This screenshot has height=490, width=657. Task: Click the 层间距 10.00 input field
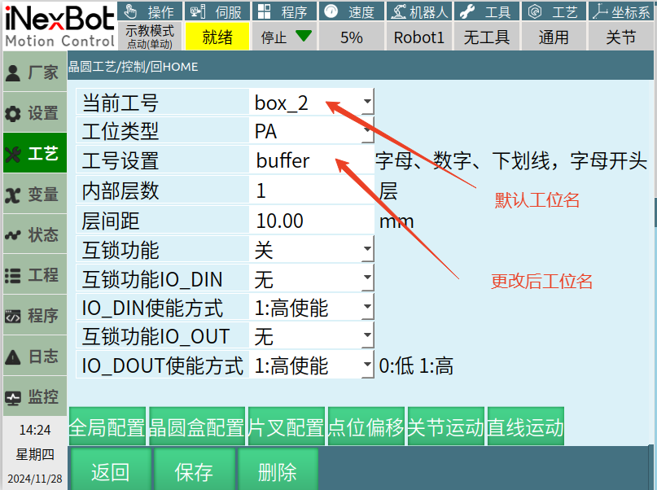click(x=309, y=221)
